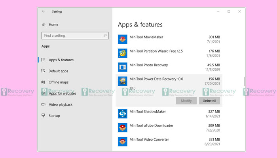
Task: Click MiniTool Power Data Recovery 10.0 name
Action: pyautogui.click(x=156, y=79)
